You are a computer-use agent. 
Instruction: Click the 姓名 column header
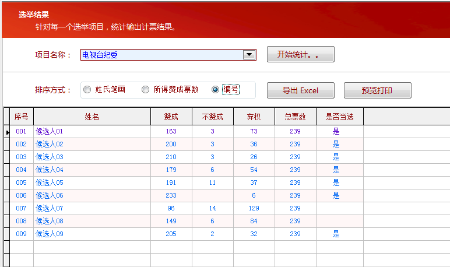[92, 117]
